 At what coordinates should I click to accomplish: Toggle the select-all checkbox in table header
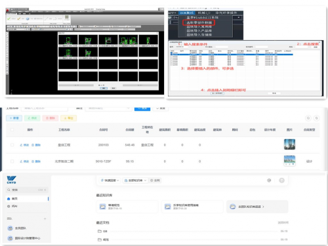(x=12, y=130)
